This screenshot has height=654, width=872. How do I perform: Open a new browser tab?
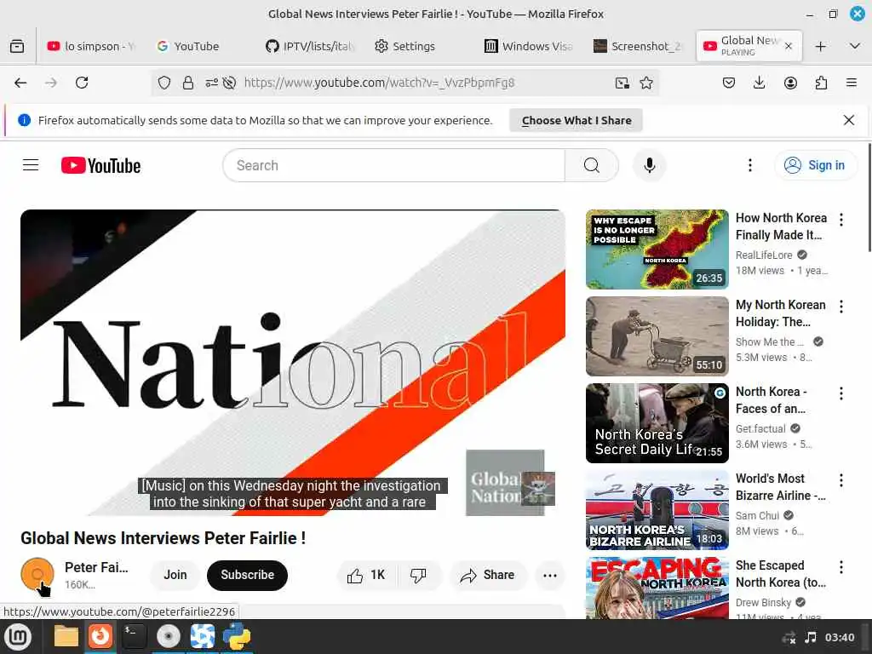820,46
